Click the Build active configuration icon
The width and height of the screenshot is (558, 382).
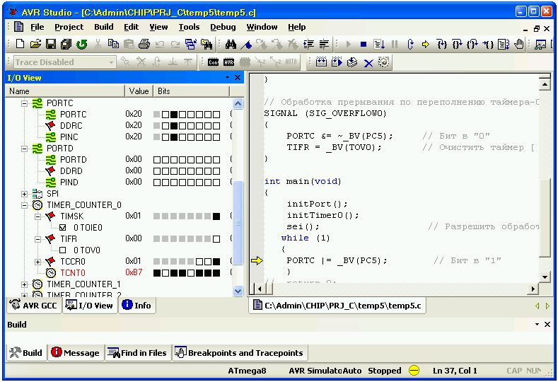321,62
